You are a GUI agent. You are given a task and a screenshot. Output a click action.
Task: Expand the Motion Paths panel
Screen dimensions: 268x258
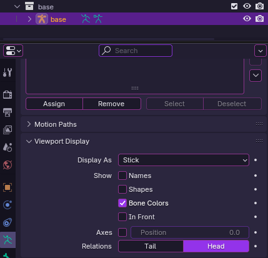pos(29,124)
